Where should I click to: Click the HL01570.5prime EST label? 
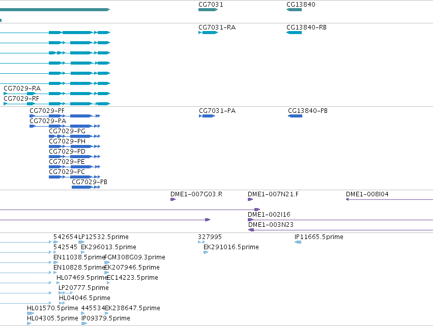(52, 308)
